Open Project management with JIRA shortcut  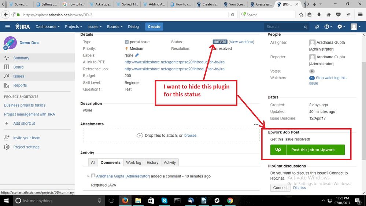[x=29, y=114]
